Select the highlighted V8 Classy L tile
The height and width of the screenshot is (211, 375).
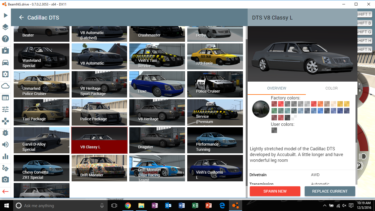(x=99, y=140)
